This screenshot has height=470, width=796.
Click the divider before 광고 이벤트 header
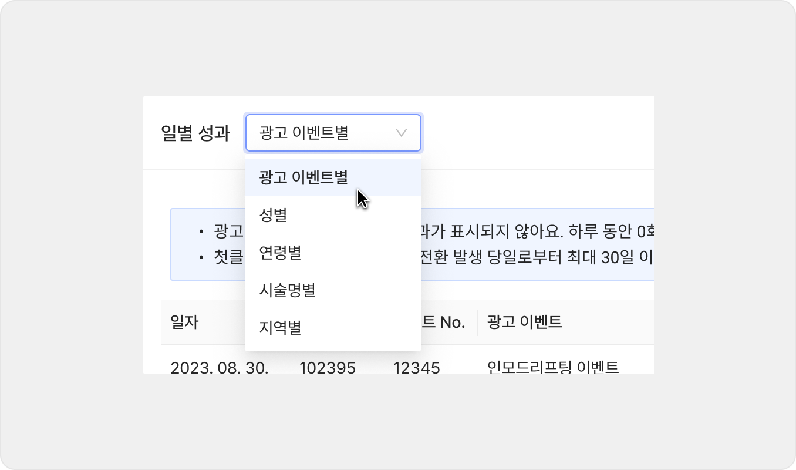477,323
